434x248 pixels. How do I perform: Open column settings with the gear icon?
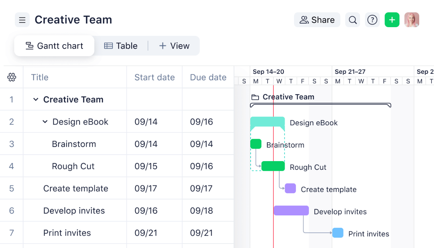[12, 77]
